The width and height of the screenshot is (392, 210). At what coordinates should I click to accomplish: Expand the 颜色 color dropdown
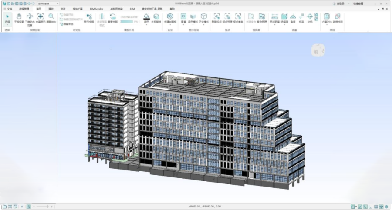[x=146, y=21]
